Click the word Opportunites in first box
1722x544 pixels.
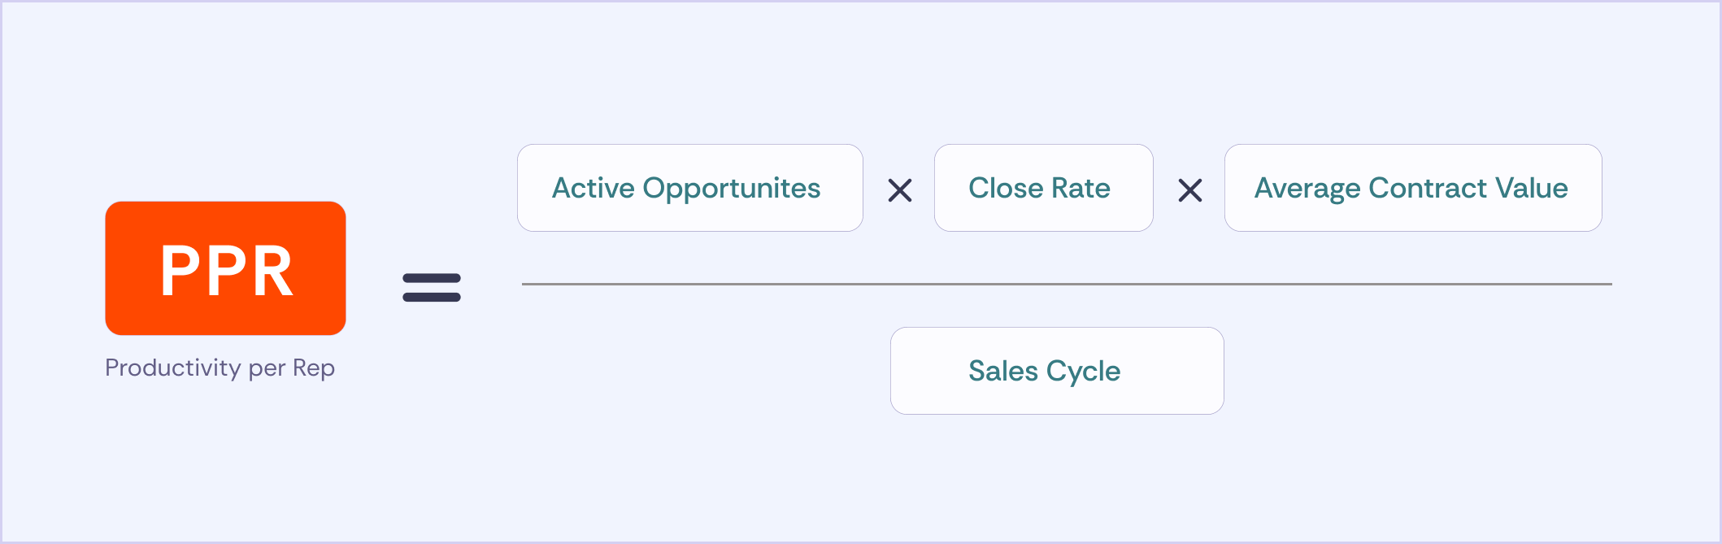(x=732, y=189)
